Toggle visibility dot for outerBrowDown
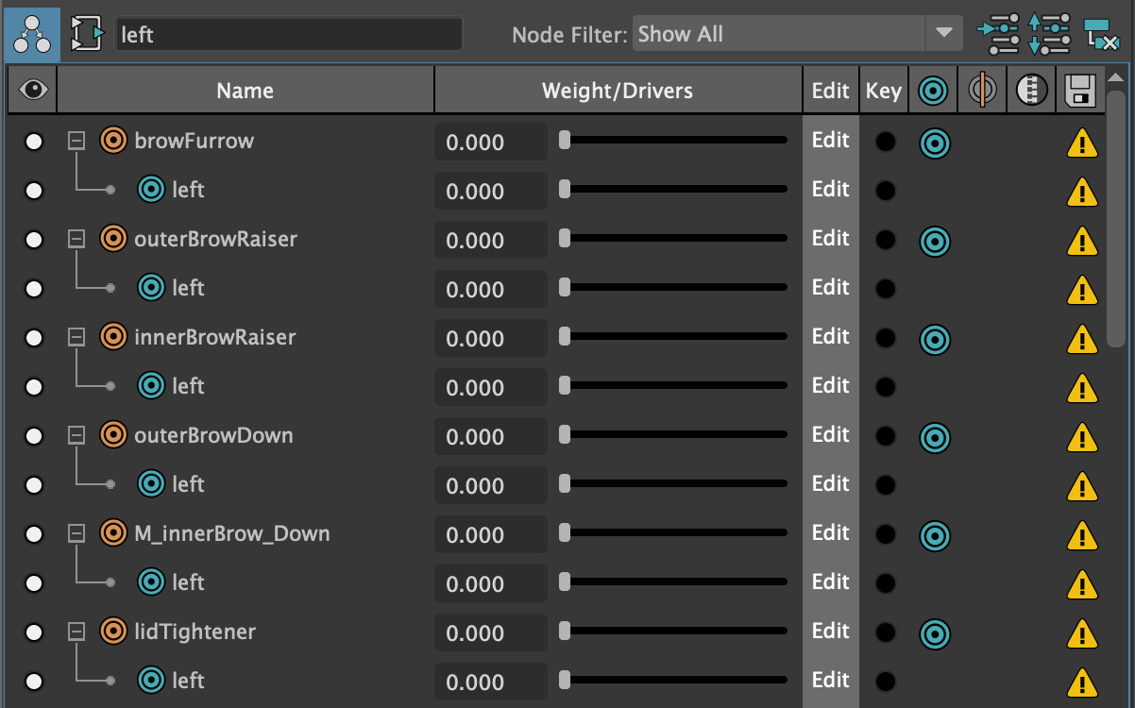The width and height of the screenshot is (1135, 708). coord(34,436)
